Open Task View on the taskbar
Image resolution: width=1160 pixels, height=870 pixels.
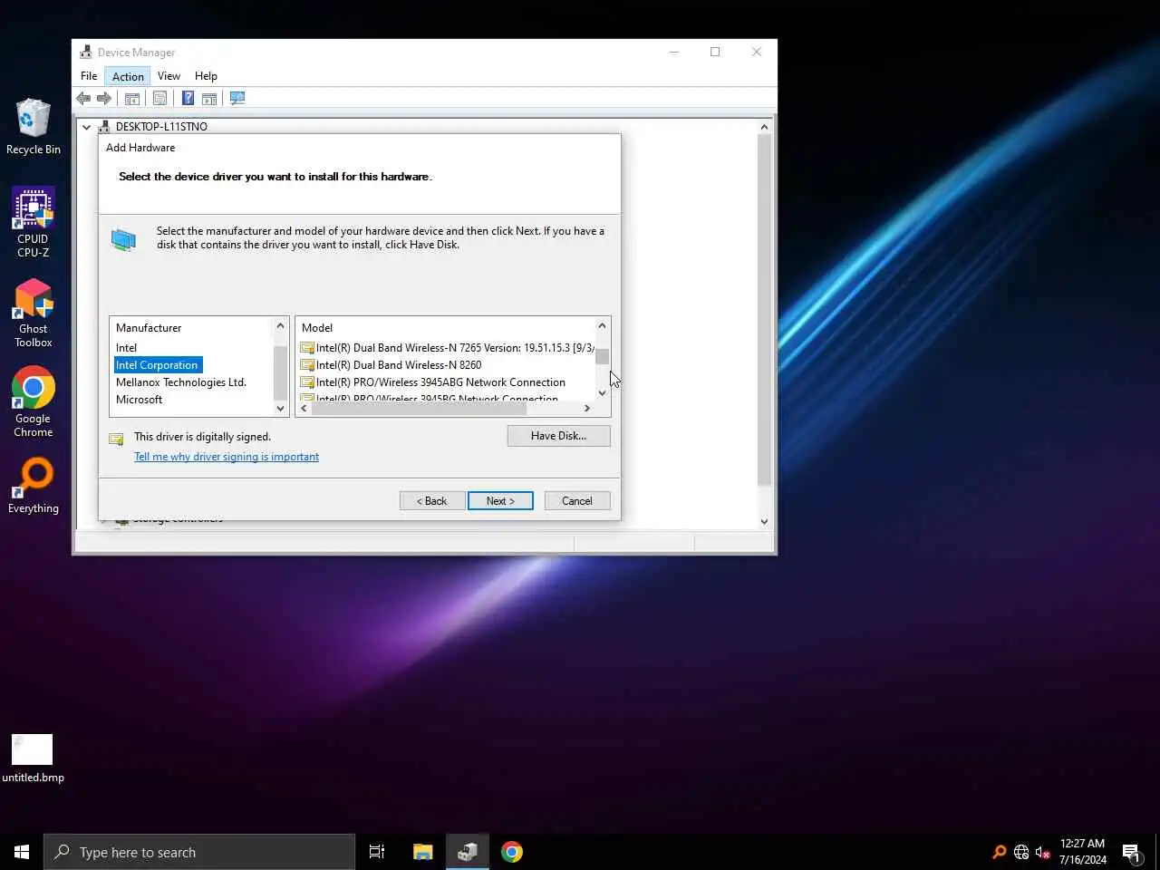click(x=377, y=852)
